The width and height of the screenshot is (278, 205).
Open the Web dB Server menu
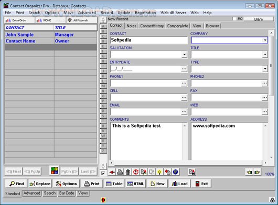pyautogui.click(x=173, y=13)
